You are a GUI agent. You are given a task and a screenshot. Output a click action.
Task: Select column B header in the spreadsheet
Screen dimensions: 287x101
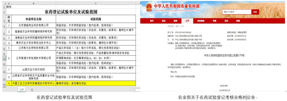point(34,3)
